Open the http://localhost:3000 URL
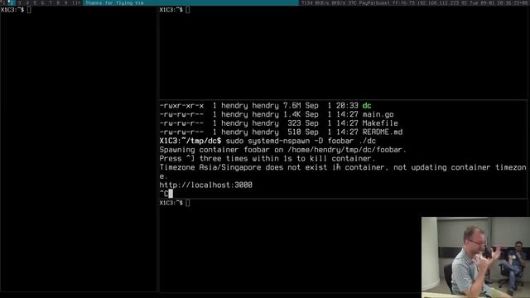Viewport: 530px width, 298px height. 206,185
